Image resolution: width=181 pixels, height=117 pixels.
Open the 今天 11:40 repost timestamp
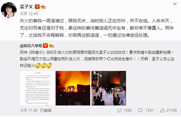point(29,110)
